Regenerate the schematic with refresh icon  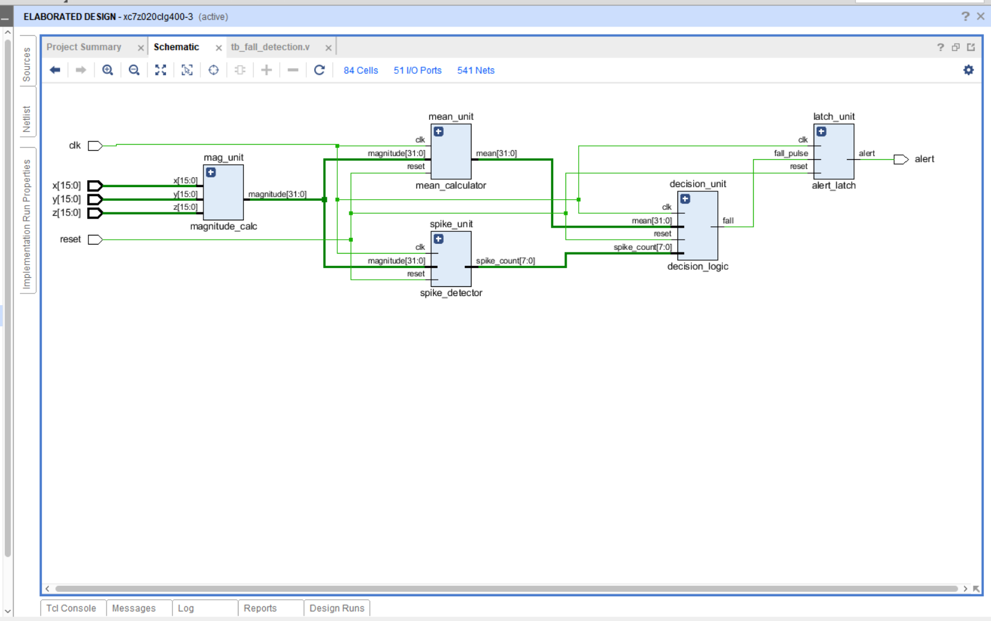(x=320, y=70)
